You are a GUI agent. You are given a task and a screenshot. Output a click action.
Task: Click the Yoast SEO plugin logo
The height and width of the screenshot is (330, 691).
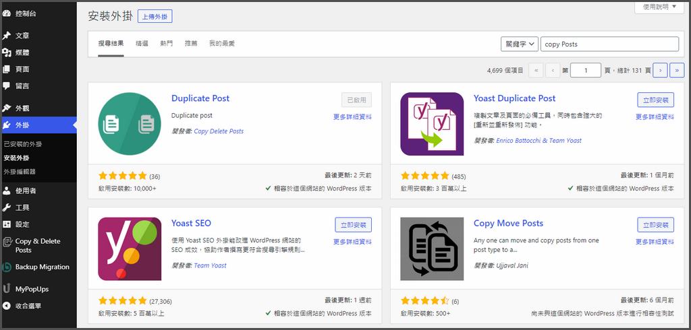[130, 249]
